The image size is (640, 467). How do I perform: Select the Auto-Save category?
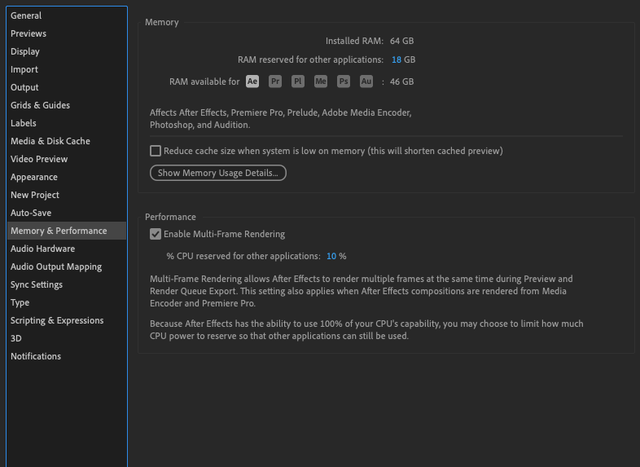point(31,213)
